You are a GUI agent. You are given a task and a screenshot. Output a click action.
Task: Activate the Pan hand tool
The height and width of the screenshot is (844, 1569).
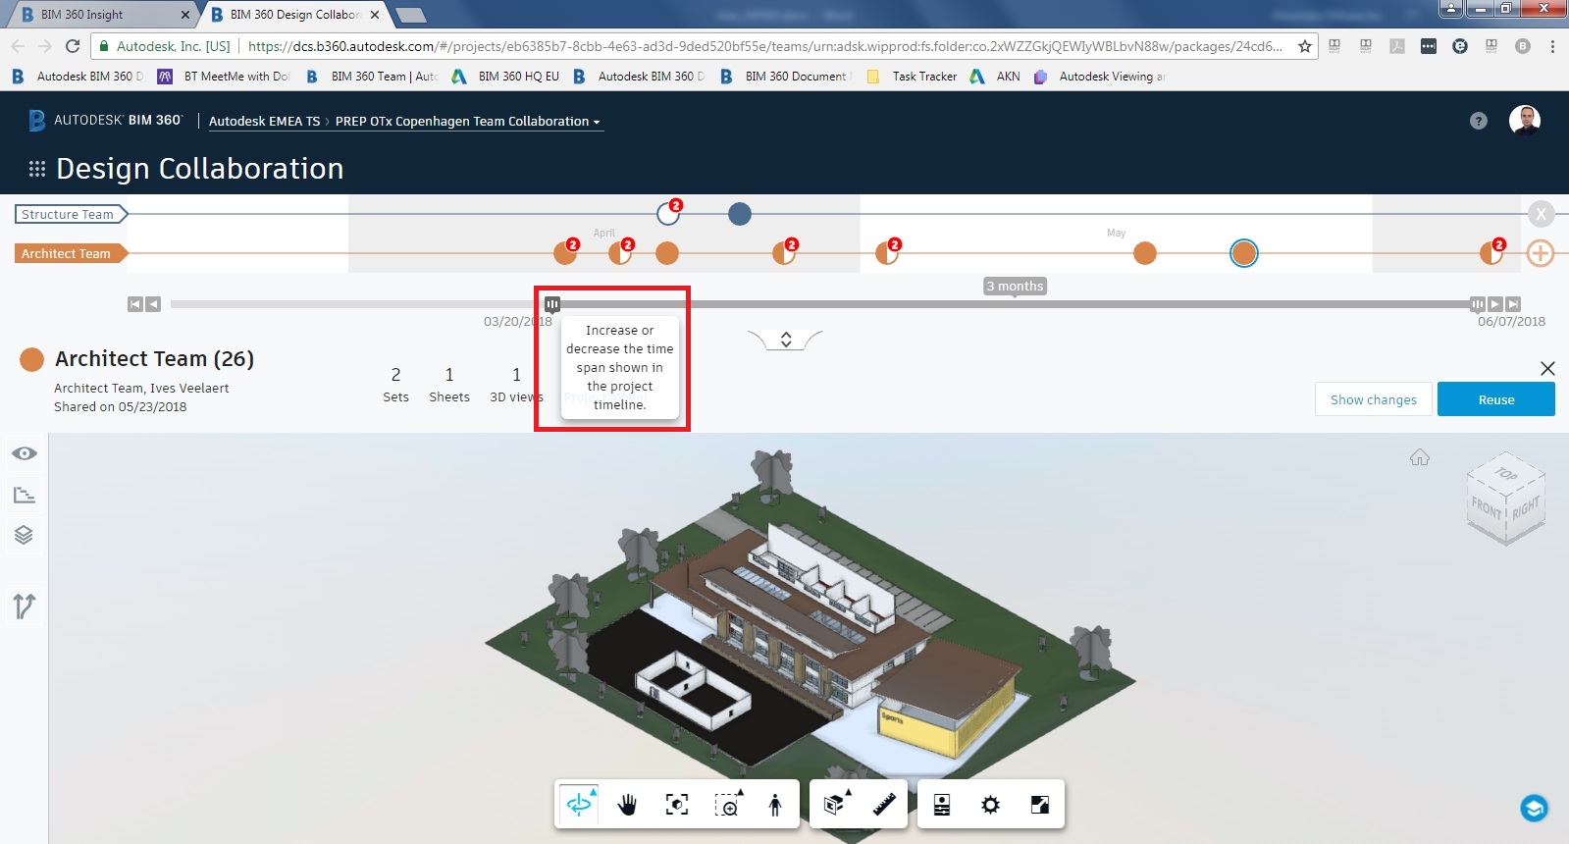pos(627,805)
